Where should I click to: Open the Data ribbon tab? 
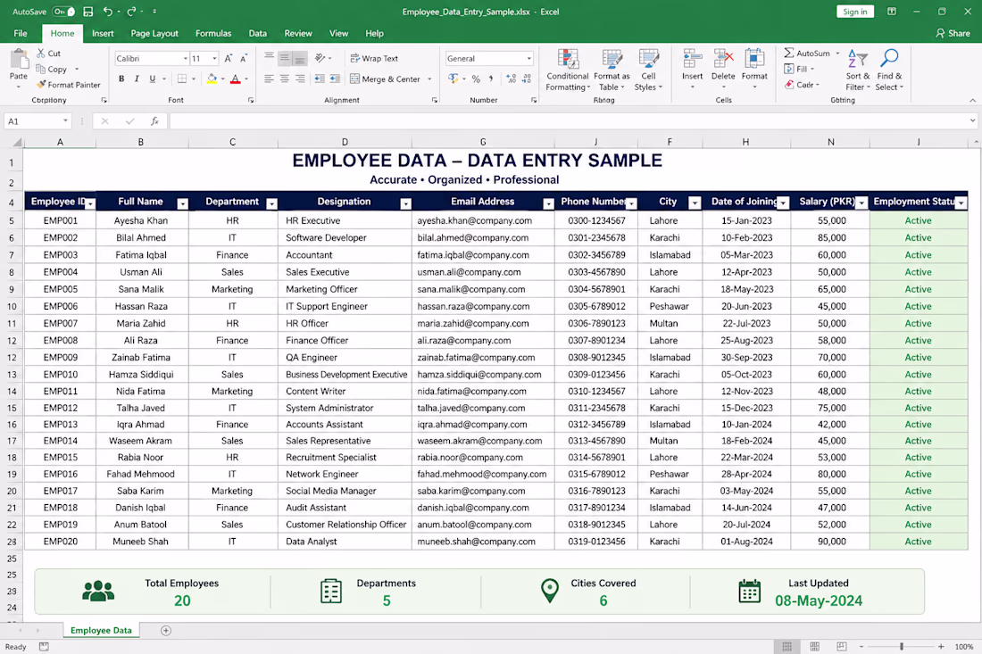click(x=257, y=33)
